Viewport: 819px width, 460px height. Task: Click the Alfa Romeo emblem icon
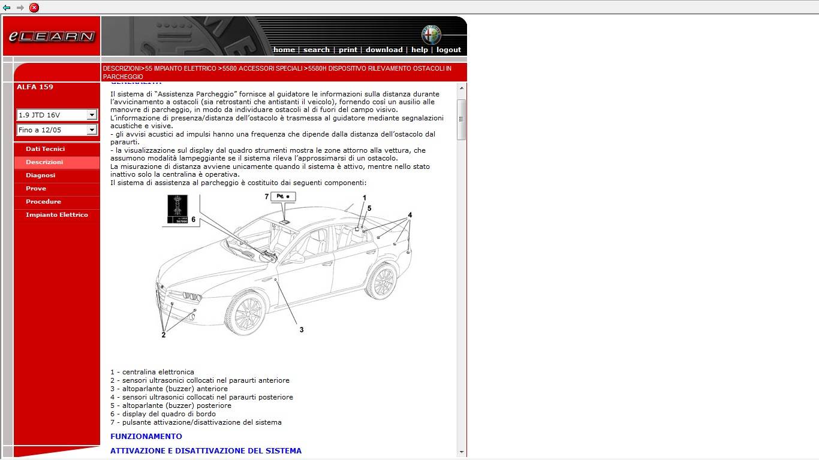[430, 35]
